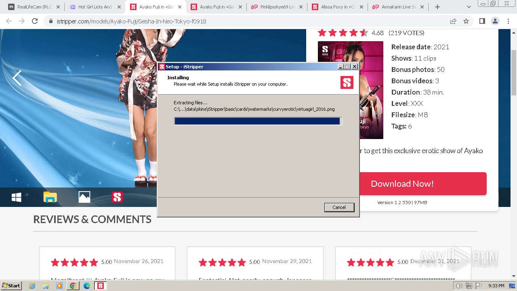Open a new browser tab
Viewport: 517px width, 291px height.
437,7
